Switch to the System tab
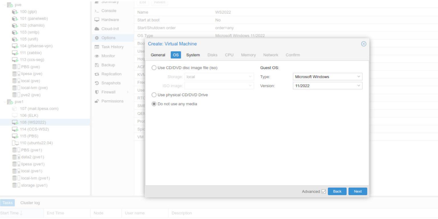Screen dimensions: 438x219 [x=193, y=55]
